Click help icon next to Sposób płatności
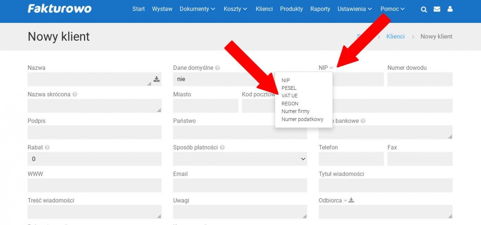 click(x=222, y=147)
